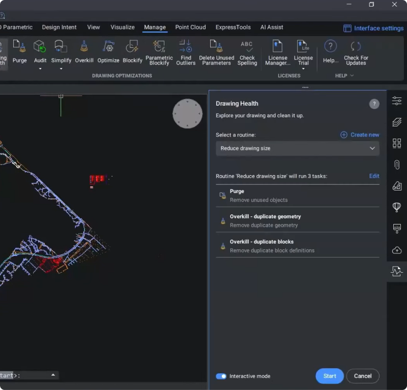
Task: Expand the Audit dropdown arrow
Action: (x=40, y=69)
